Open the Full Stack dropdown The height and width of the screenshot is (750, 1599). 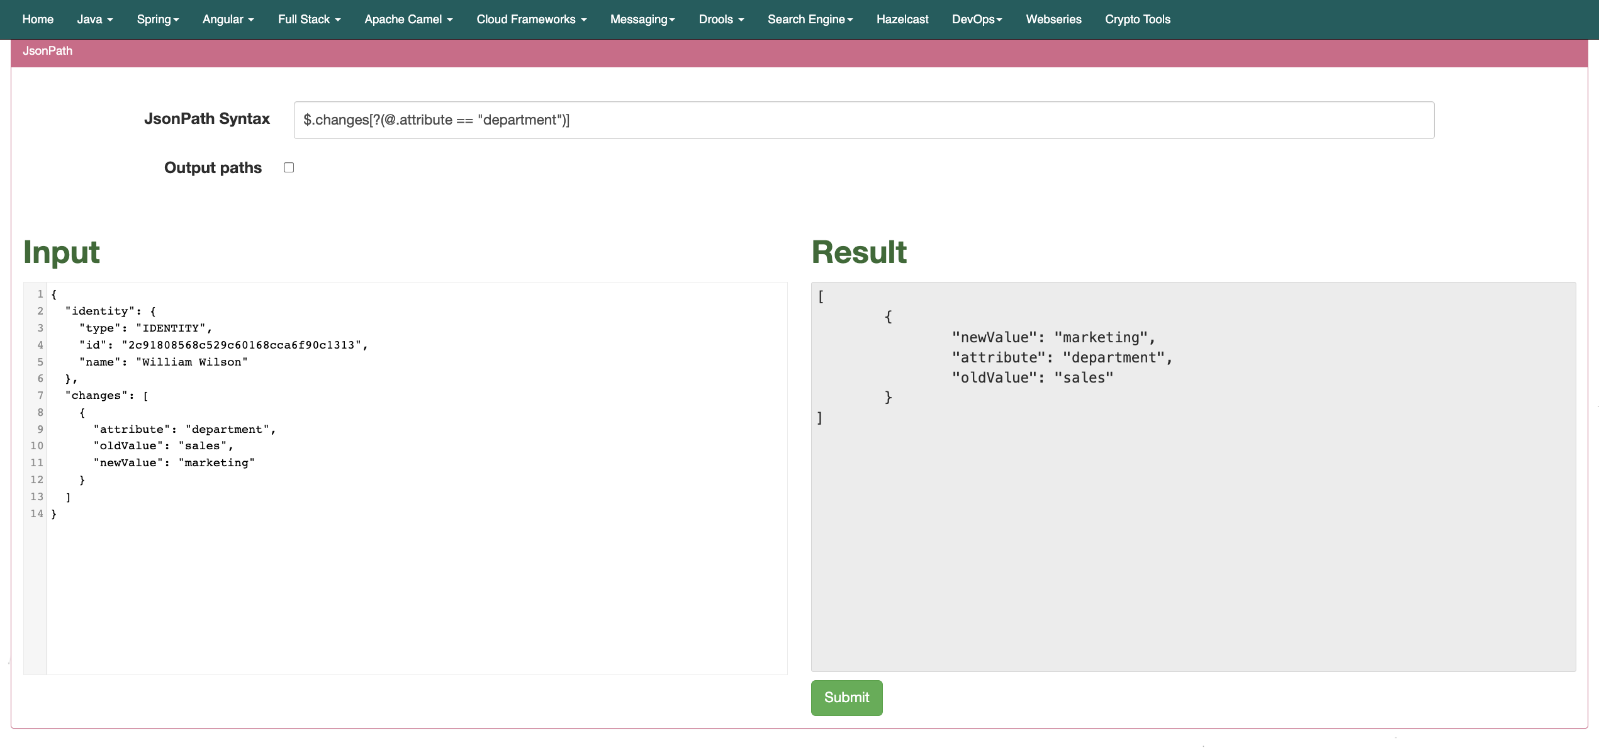[x=310, y=20]
